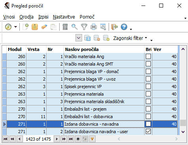Click the orange filter icon in navigator
This screenshot has width=188, height=145.
[x=92, y=139]
